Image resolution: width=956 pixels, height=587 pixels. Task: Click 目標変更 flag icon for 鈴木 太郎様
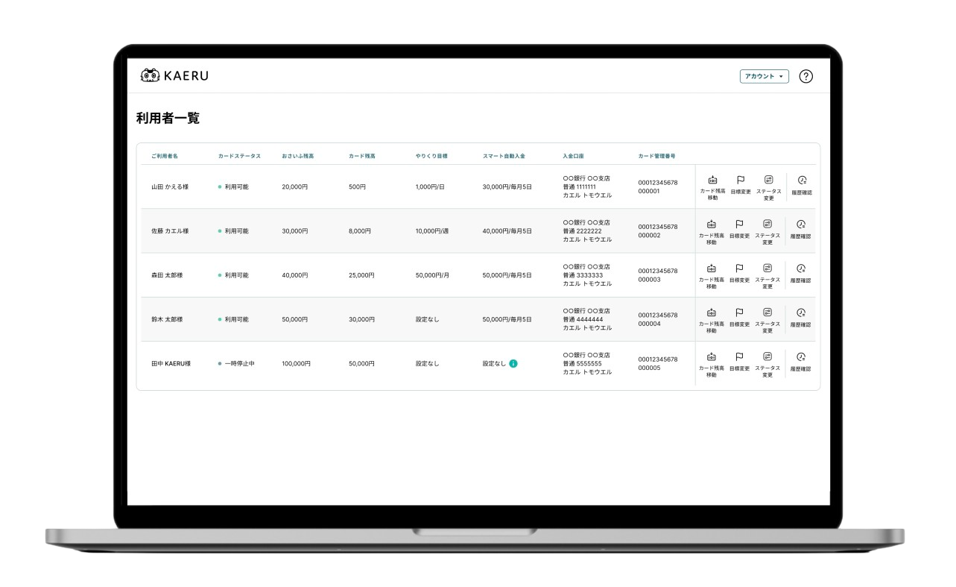click(x=739, y=313)
